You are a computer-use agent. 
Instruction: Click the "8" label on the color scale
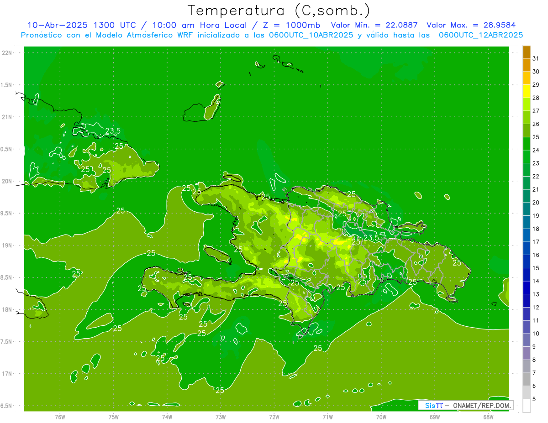[x=534, y=360]
